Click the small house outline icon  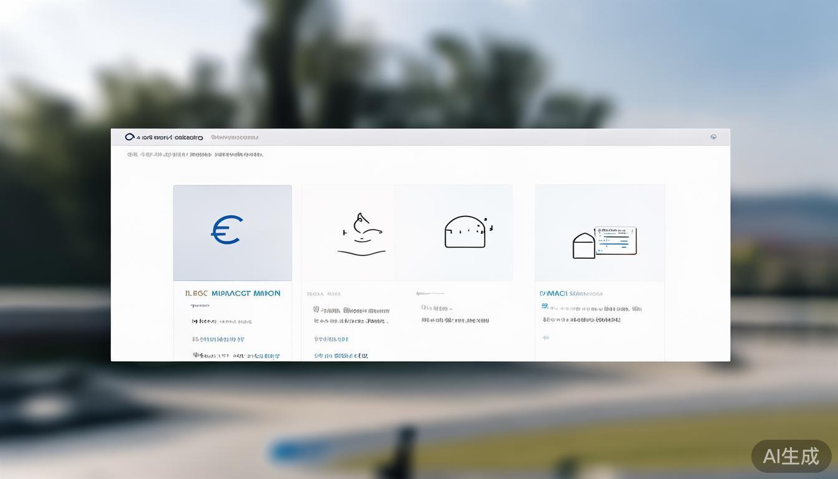pyautogui.click(x=584, y=246)
